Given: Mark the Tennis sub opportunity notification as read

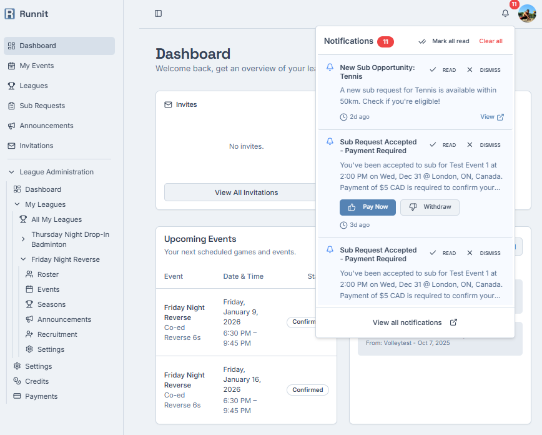Looking at the screenshot, I should click(x=442, y=69).
